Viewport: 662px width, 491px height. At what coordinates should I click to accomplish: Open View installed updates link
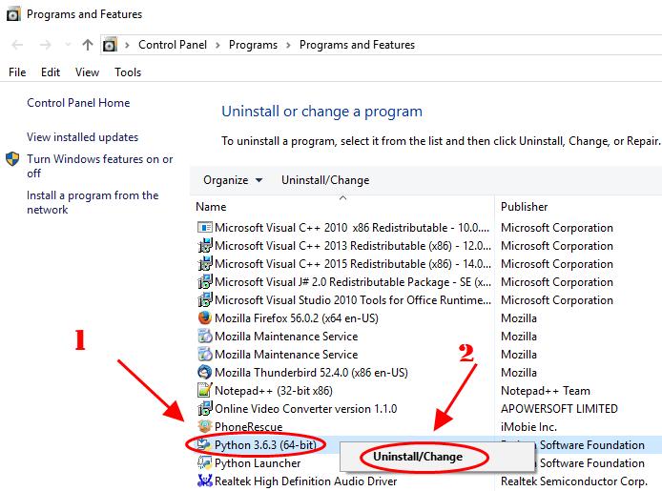pos(82,137)
